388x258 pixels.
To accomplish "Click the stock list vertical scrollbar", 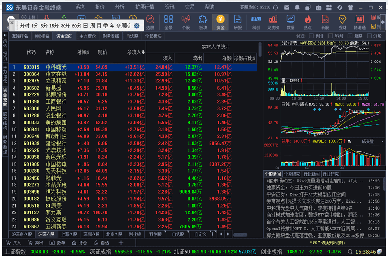I will point(260,145).
